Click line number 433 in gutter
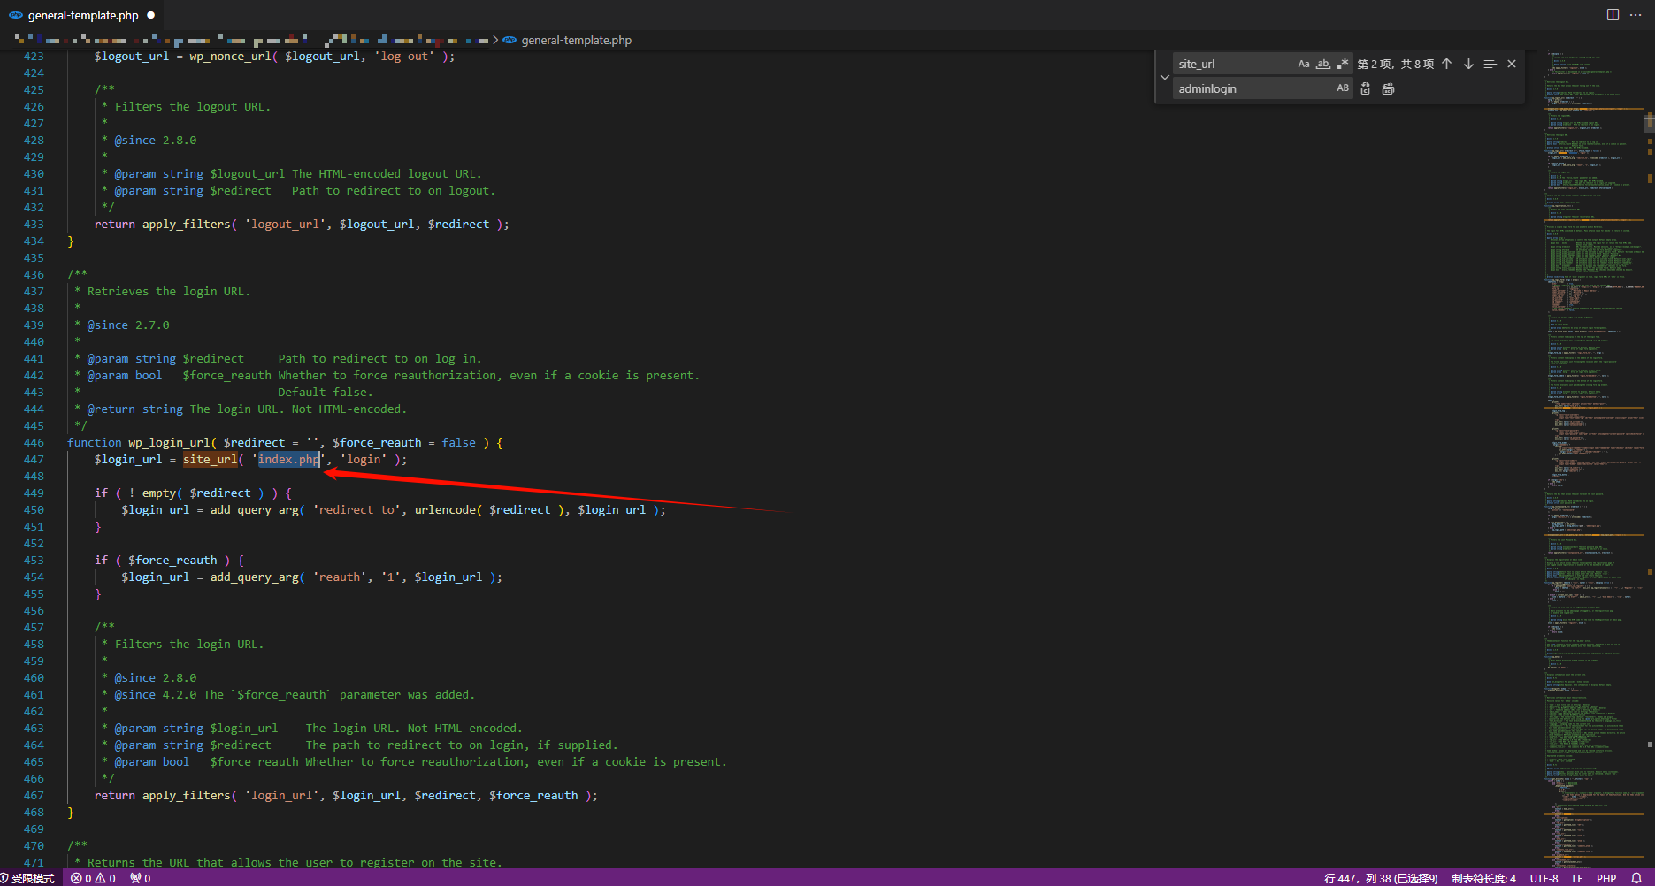The width and height of the screenshot is (1655, 886). 34,224
